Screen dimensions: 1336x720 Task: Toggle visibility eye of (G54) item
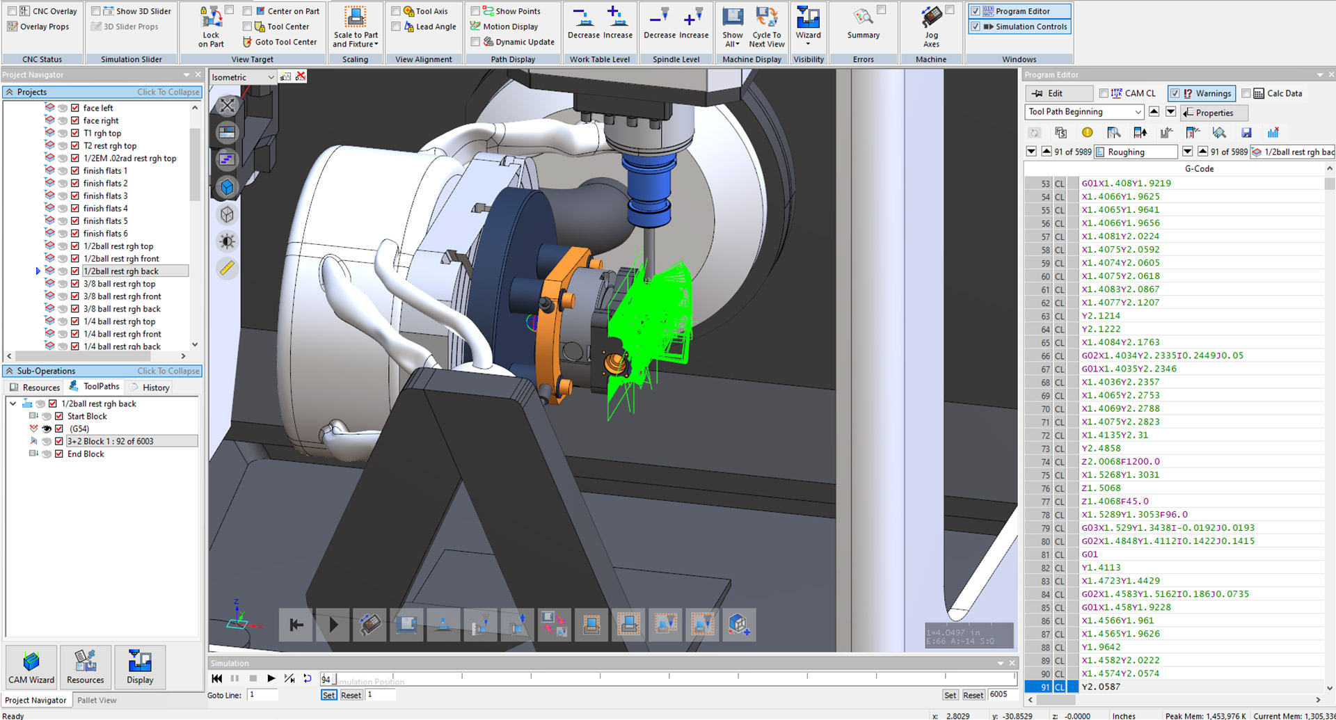[x=47, y=429]
